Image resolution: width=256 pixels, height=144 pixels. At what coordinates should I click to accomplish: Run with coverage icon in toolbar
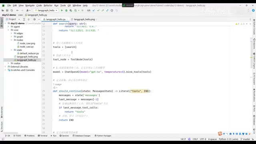(x=71, y=10)
